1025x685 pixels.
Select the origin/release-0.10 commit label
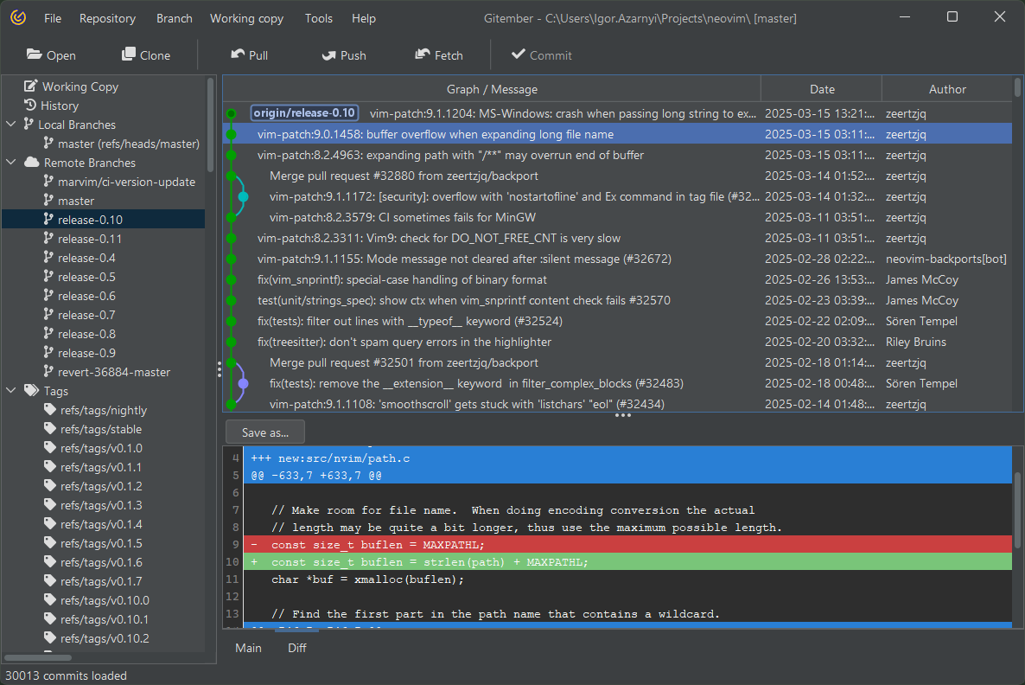[x=304, y=113]
